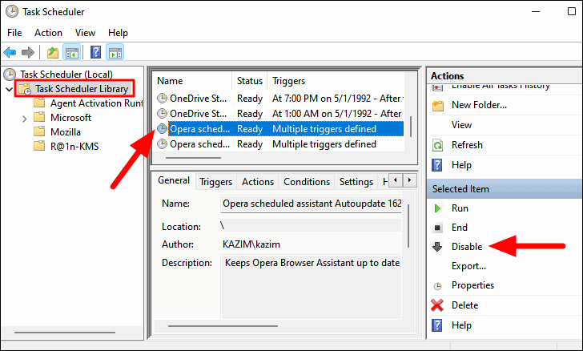Click the Task Scheduler (Local) clock icon

(10, 75)
